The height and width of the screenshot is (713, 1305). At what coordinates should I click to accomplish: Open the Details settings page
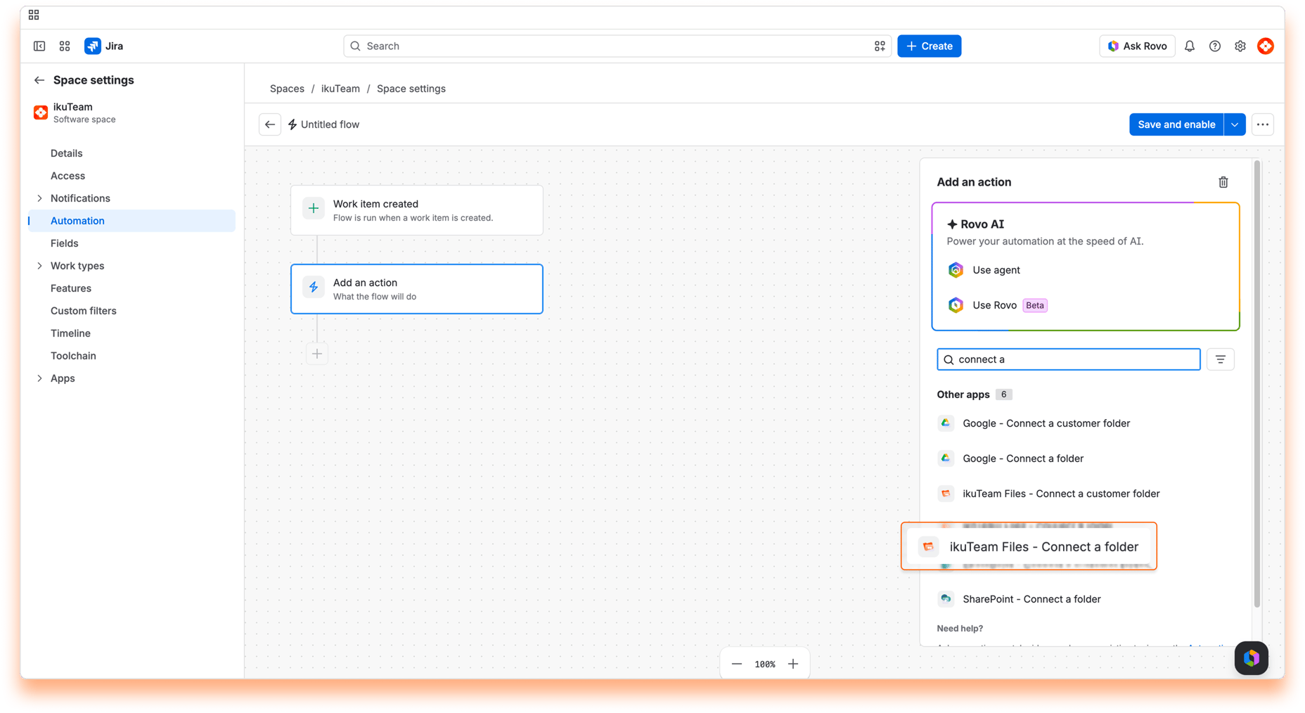pyautogui.click(x=66, y=153)
